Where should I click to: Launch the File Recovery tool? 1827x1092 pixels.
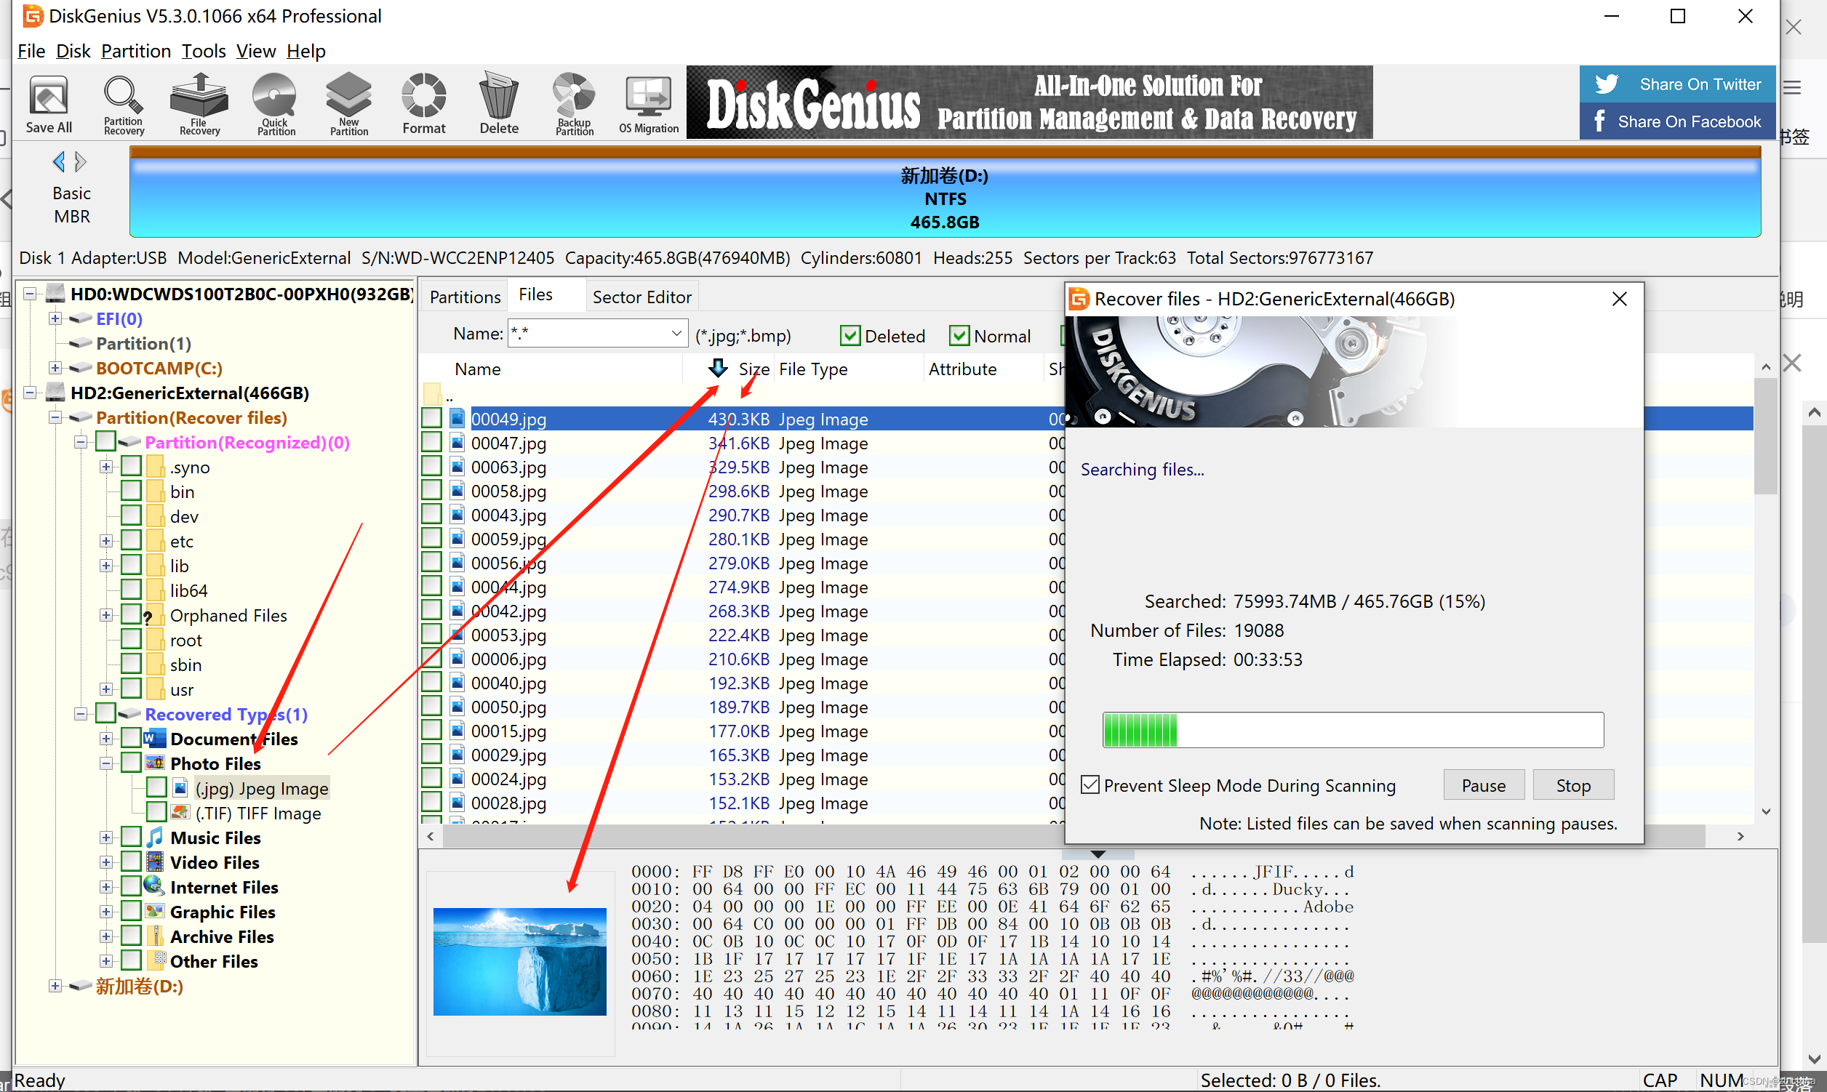coord(199,104)
